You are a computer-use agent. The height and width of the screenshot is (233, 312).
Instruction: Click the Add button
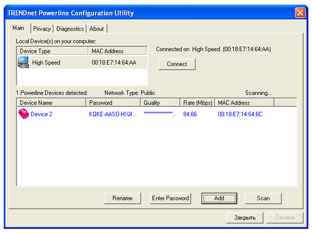tap(219, 198)
